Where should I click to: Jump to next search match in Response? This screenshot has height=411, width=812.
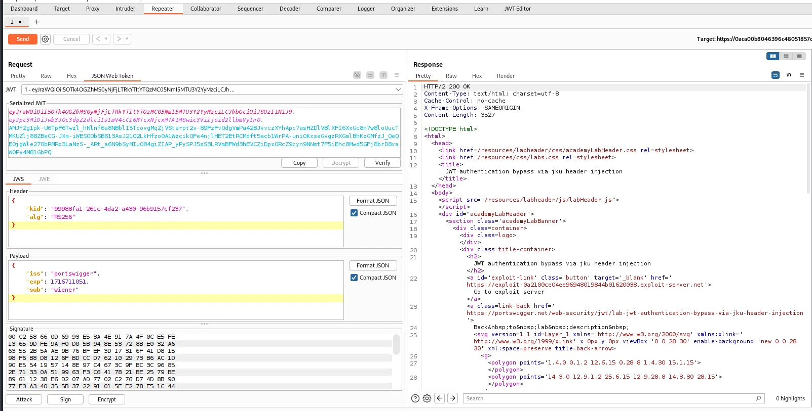click(x=453, y=398)
